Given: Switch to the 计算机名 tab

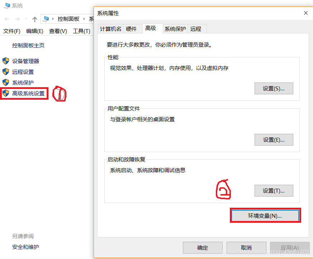Looking at the screenshot, I should coord(110,29).
